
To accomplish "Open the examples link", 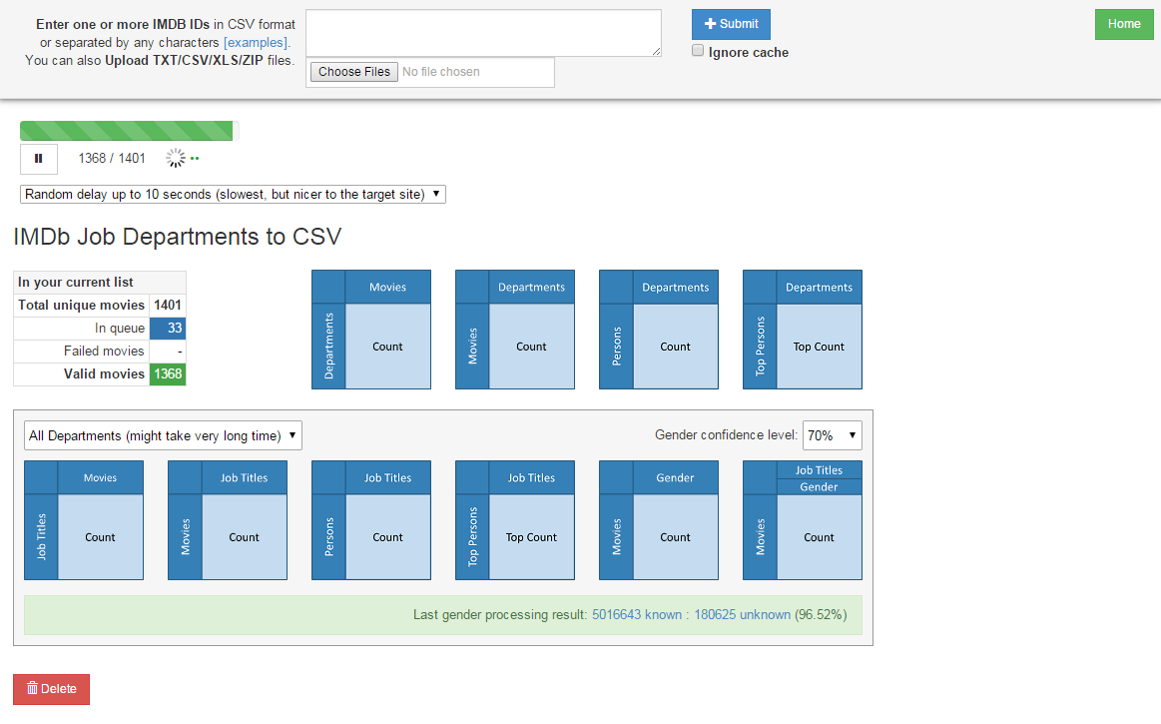I will click(x=256, y=43).
